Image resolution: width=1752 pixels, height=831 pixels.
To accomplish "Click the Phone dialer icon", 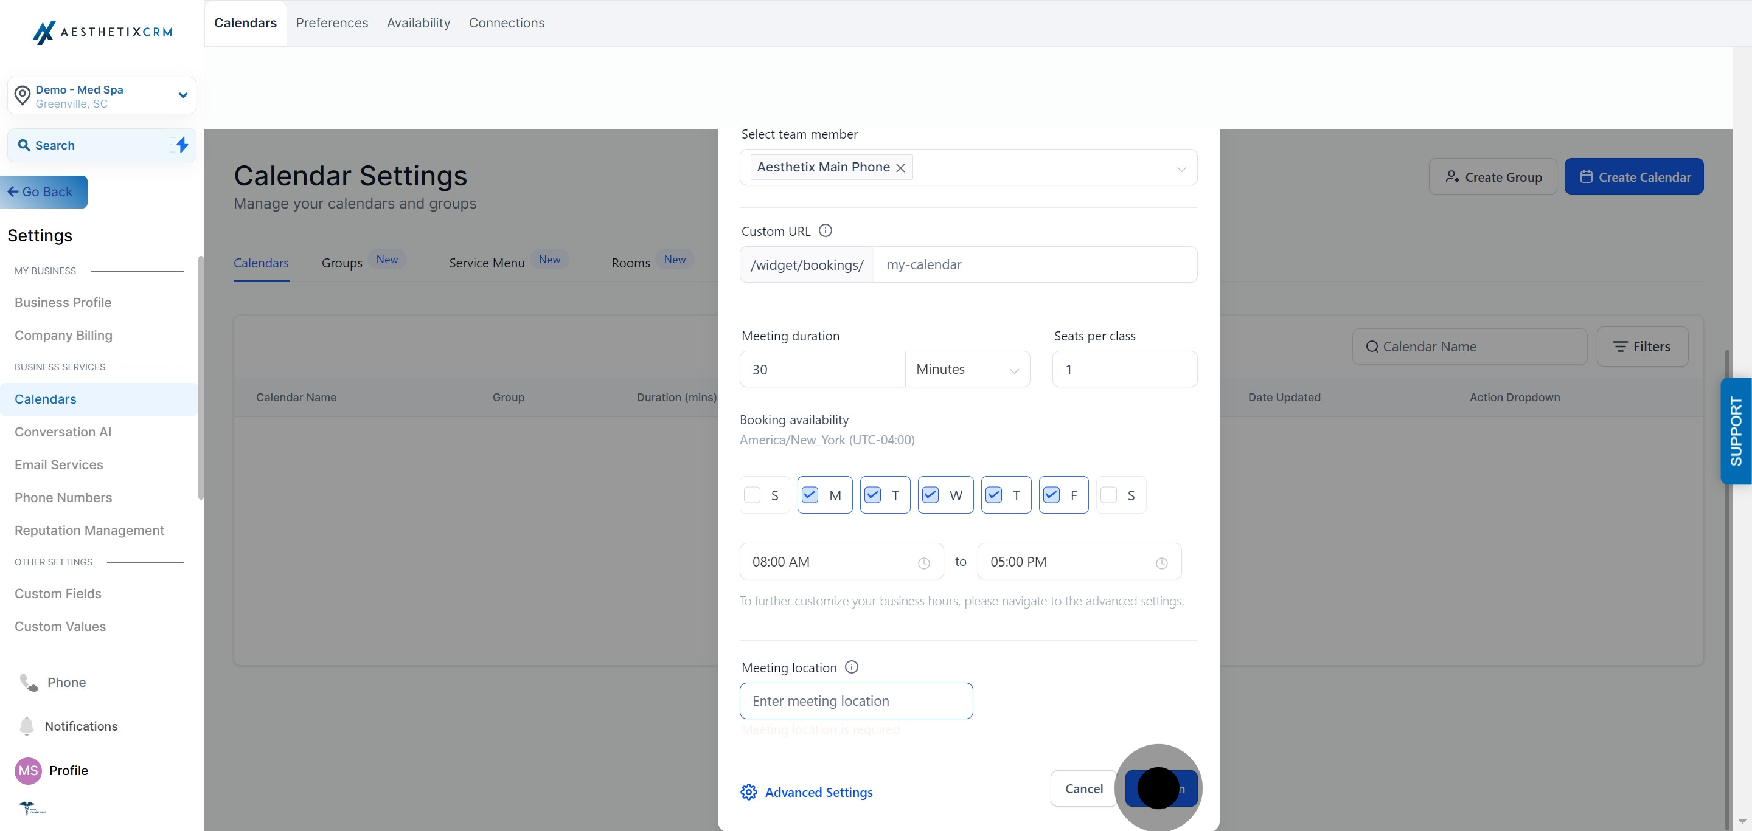I will (29, 682).
